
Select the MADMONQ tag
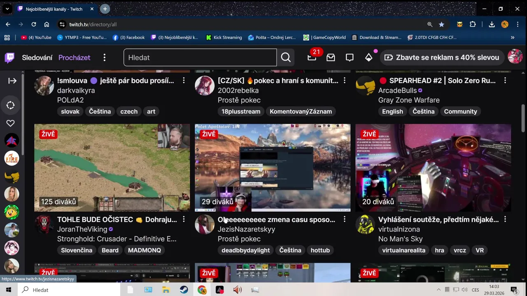tap(145, 250)
